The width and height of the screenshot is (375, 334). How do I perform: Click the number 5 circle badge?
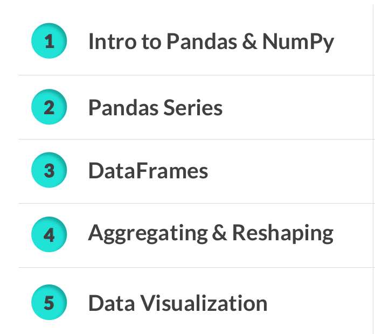(x=49, y=303)
